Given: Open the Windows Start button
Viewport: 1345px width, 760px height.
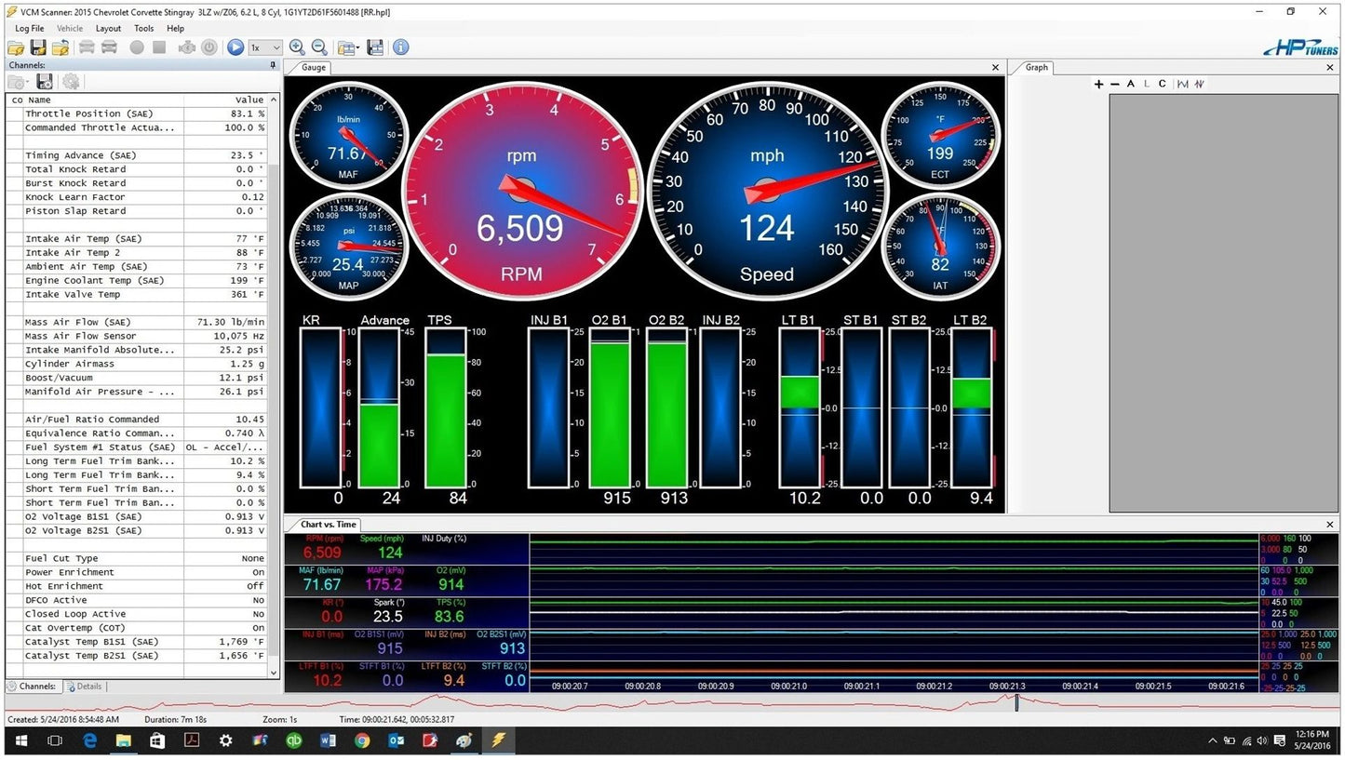Looking at the screenshot, I should point(20,740).
